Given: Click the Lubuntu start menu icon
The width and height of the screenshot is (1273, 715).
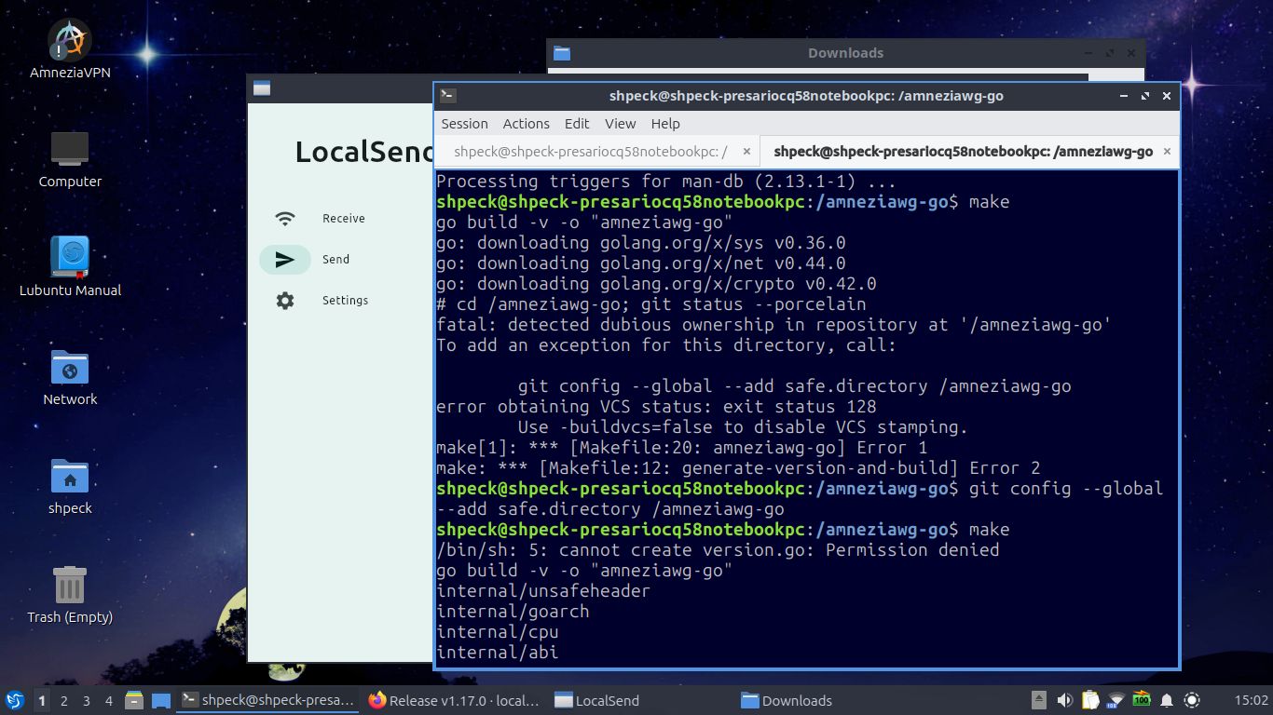Looking at the screenshot, I should coord(15,700).
